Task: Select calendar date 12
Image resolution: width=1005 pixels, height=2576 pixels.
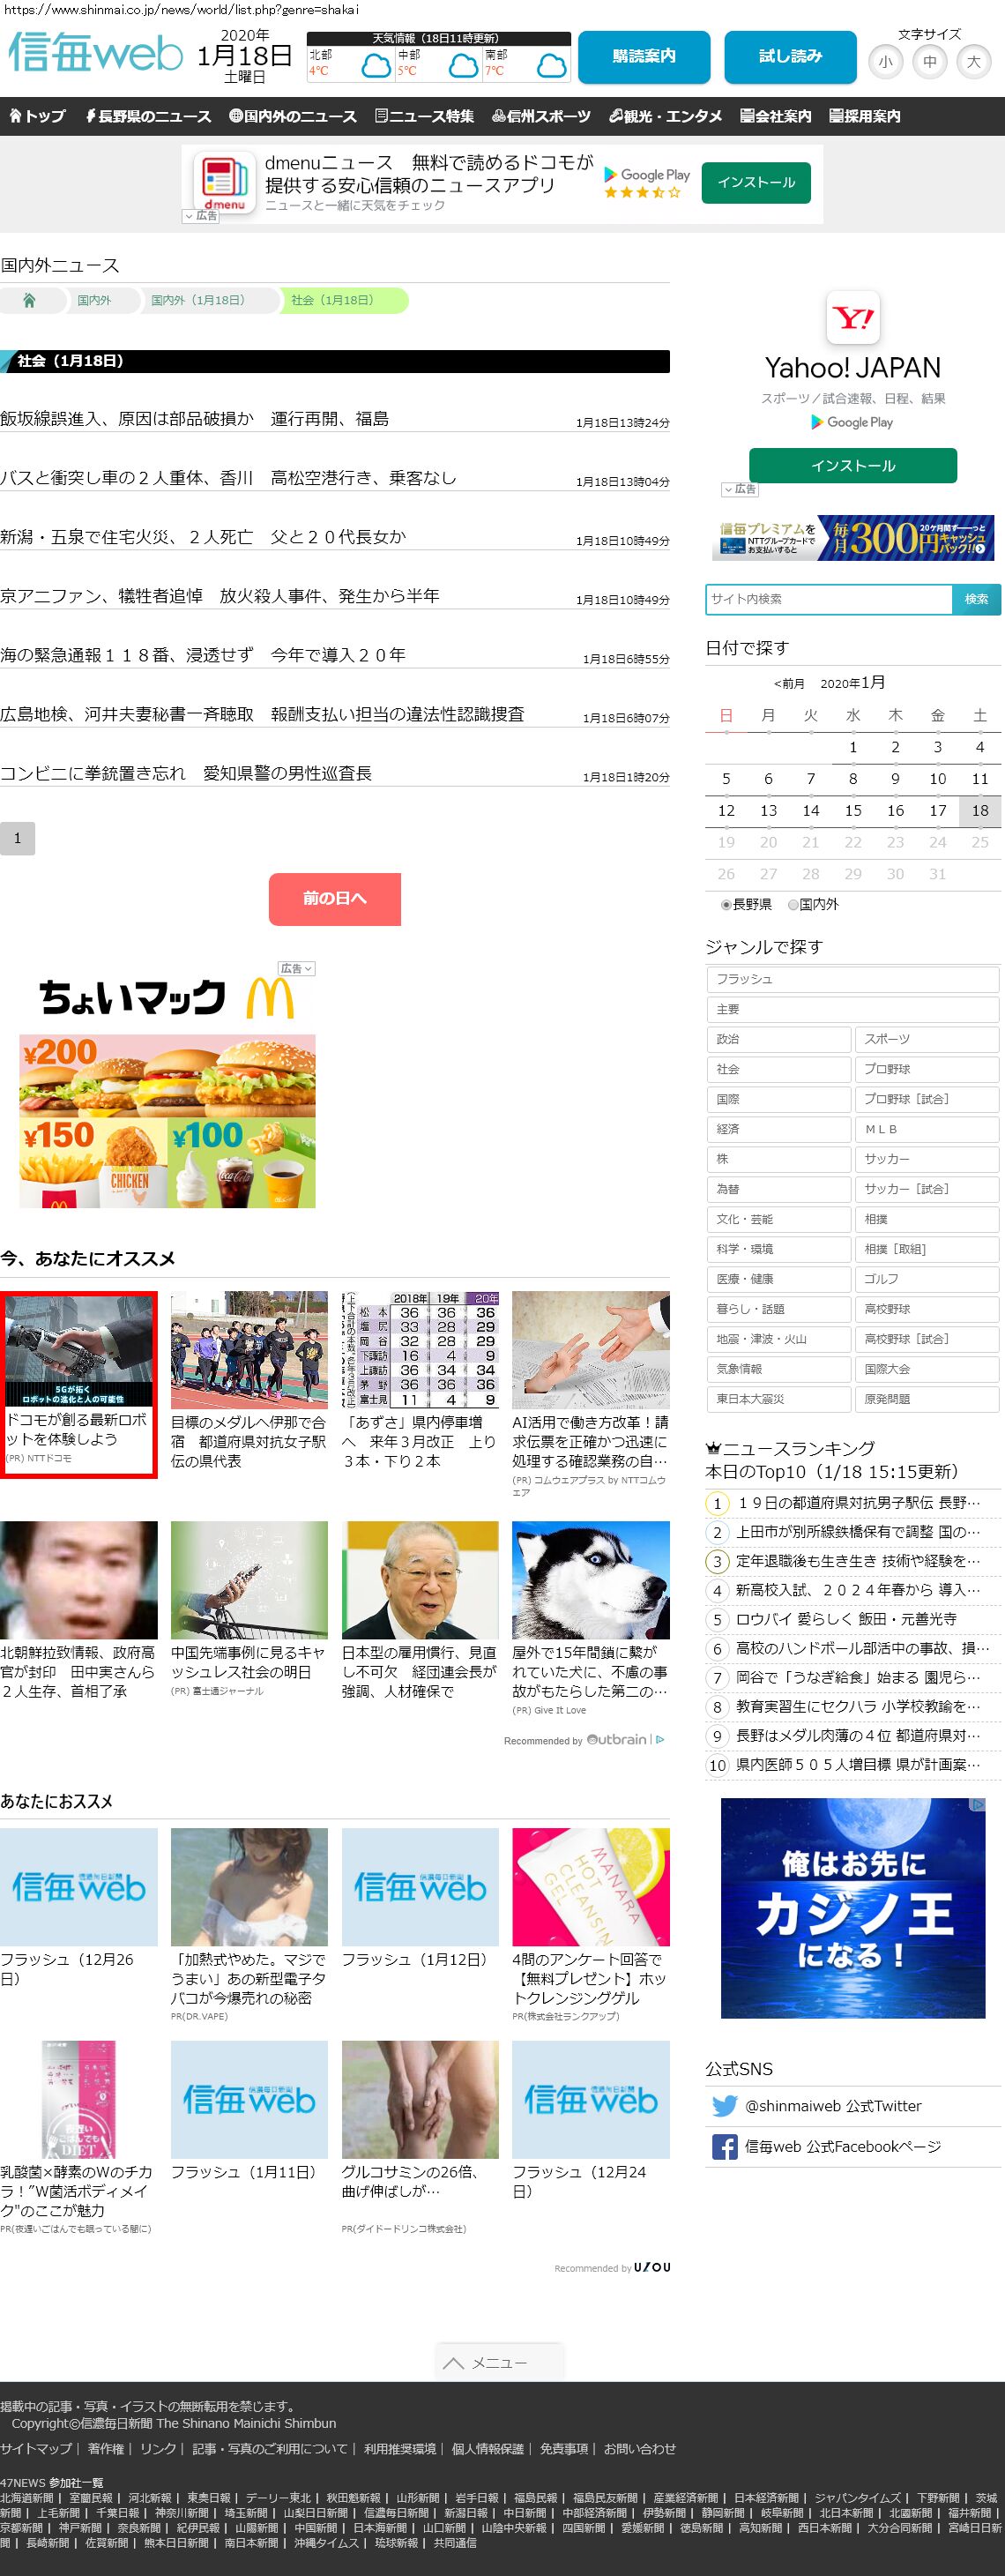Action: tap(726, 810)
